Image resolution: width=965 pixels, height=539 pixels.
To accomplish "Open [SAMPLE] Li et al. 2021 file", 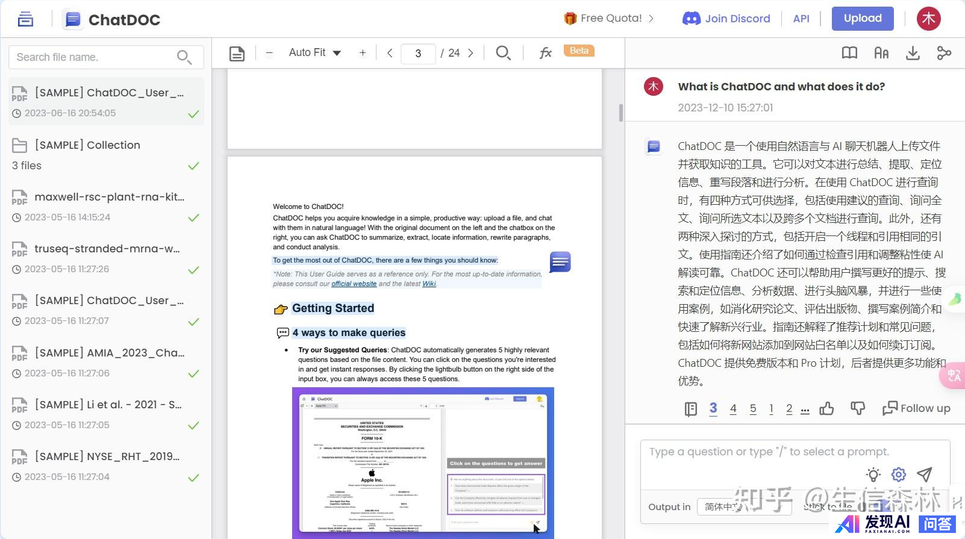I will coord(106,414).
